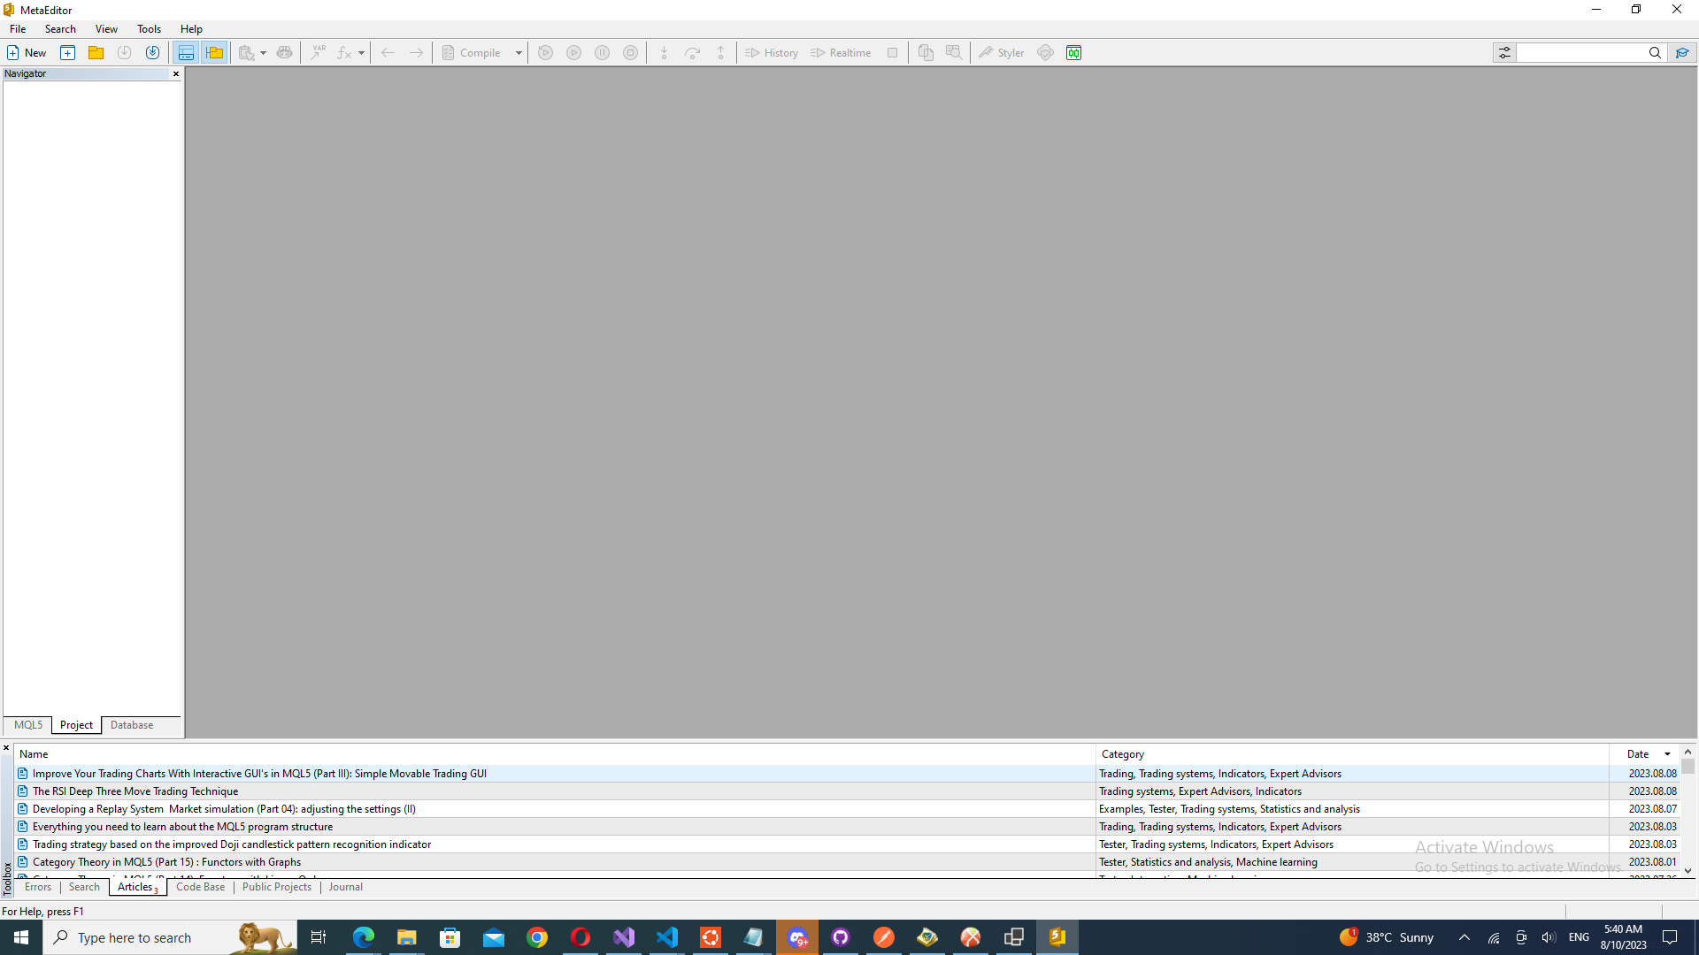Click the search options settings icon
The image size is (1699, 955).
tap(1504, 53)
